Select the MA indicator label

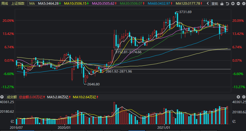point(32,4)
